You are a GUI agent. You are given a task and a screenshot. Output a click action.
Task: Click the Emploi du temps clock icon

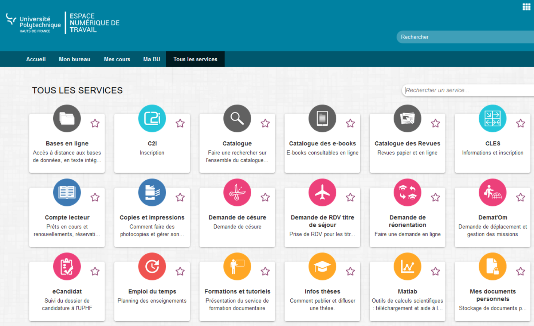(152, 266)
